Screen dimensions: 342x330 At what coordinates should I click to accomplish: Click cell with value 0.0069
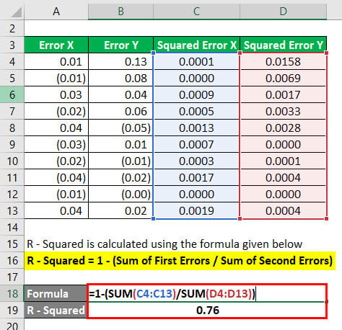(x=283, y=78)
